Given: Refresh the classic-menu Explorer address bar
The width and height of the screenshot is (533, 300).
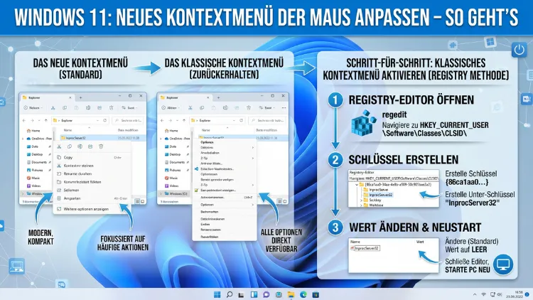Looking at the screenshot, I should (x=241, y=120).
